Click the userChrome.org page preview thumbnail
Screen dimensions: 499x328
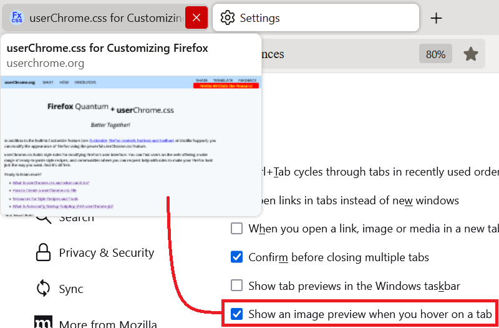click(131, 145)
